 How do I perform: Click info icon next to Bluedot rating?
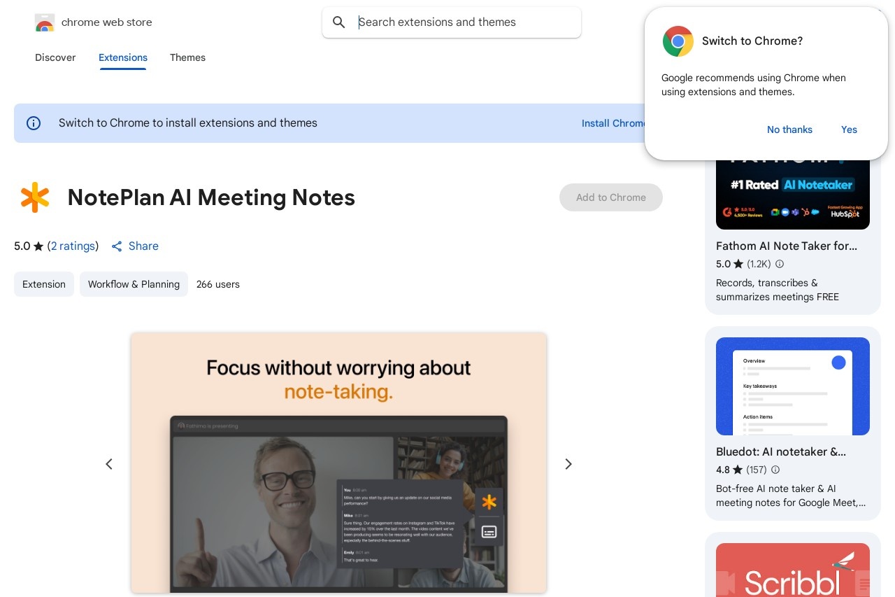tap(775, 470)
